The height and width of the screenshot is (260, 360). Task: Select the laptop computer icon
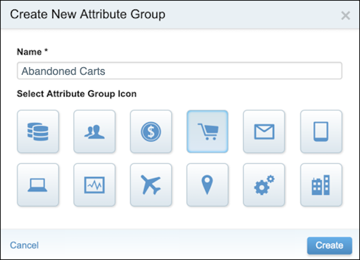[38, 185]
